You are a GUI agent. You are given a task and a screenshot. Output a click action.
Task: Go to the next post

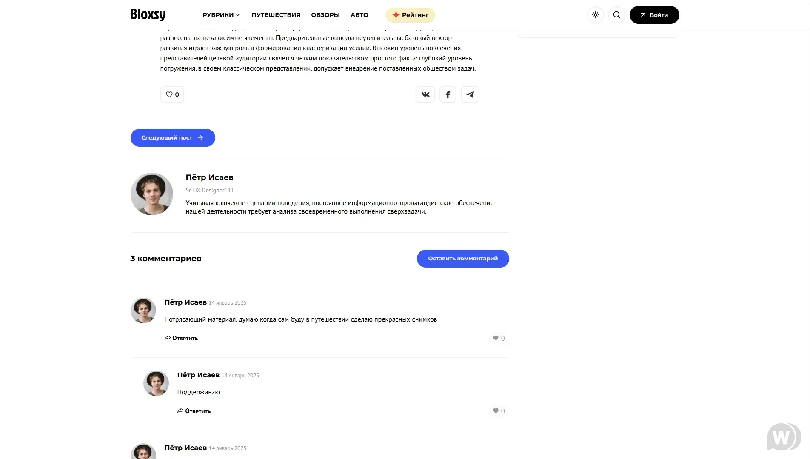coord(172,138)
